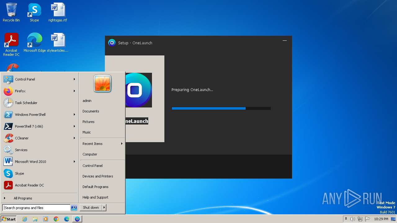This screenshot has width=397, height=223.
Task: Click the Services gears icon
Action: [x=8, y=150]
